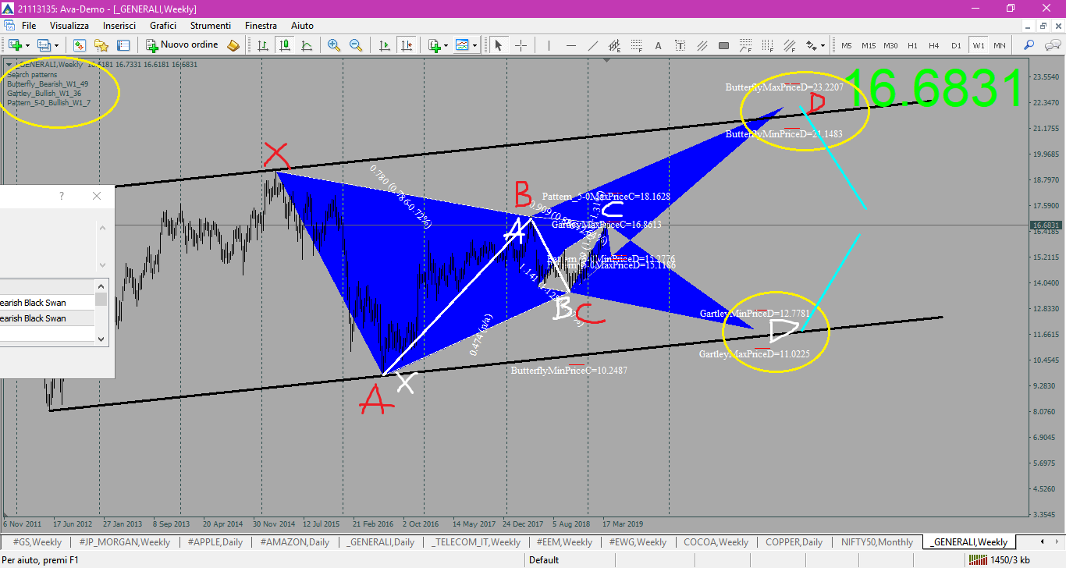Toggle chart auto scroll
Screen dimensions: 1066x568
coord(384,45)
